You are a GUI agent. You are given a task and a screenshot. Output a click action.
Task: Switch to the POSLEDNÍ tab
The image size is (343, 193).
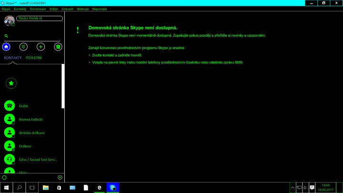point(34,58)
